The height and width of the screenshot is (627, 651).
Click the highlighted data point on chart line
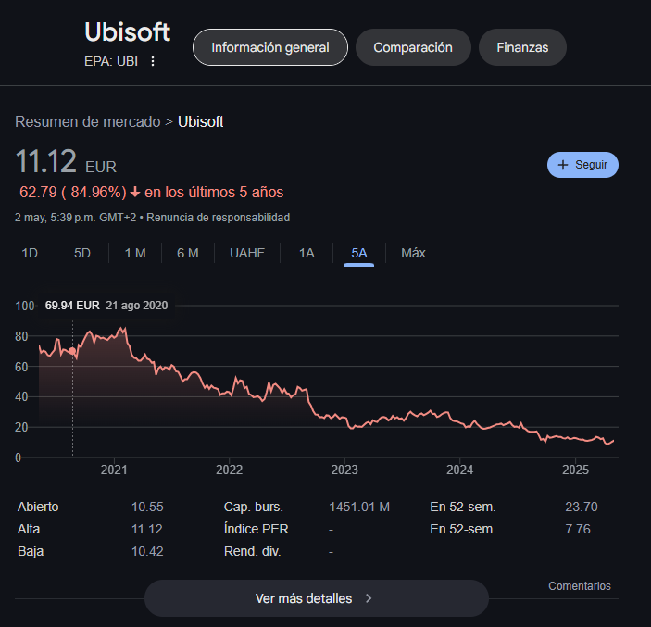coord(72,351)
